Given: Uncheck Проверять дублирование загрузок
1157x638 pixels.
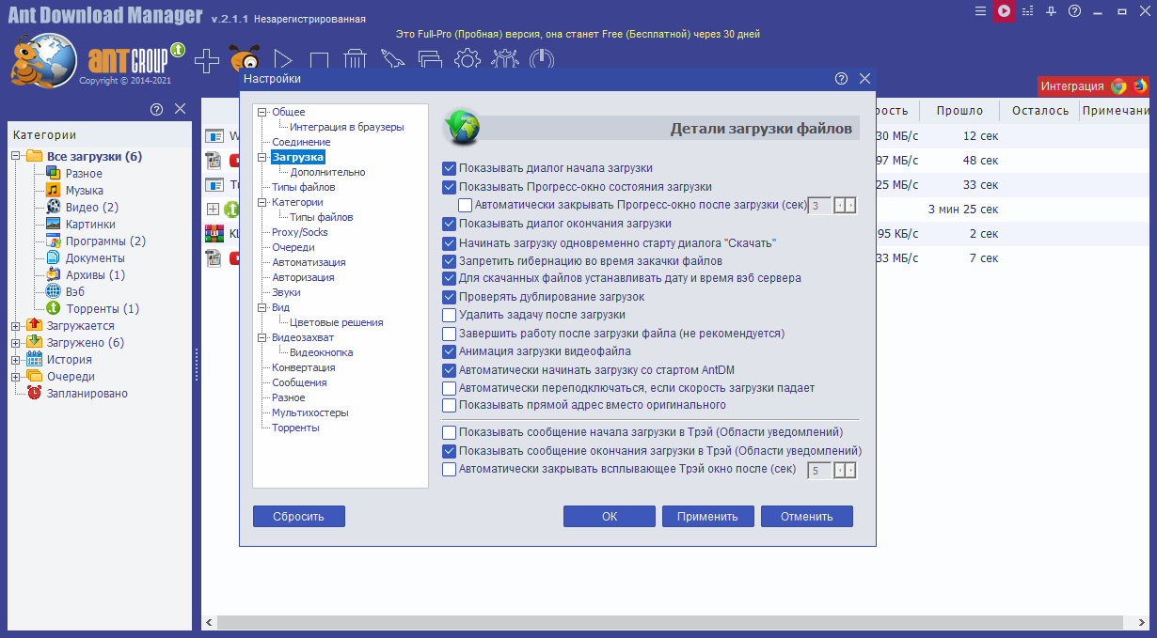Looking at the screenshot, I should [x=449, y=297].
